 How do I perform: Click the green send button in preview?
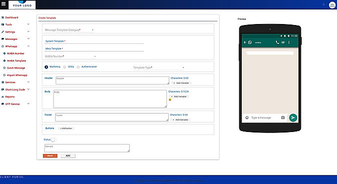click(293, 117)
